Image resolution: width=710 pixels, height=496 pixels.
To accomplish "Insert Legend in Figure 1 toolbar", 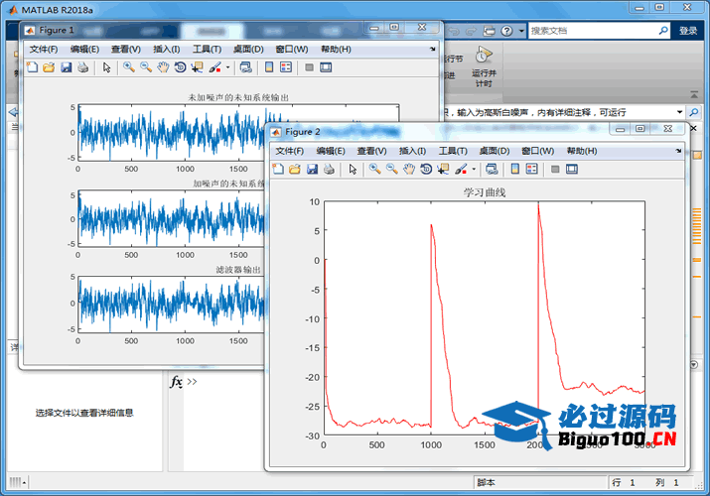I will [x=286, y=67].
